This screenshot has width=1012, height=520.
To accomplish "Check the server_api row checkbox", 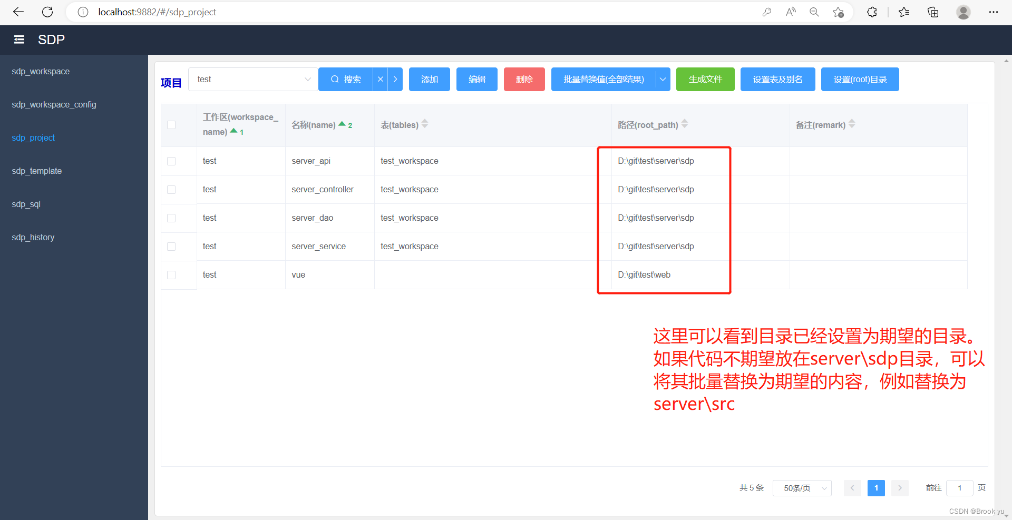I will coord(171,161).
